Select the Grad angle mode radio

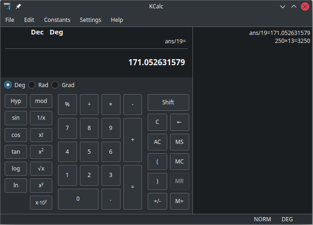pyautogui.click(x=63, y=85)
